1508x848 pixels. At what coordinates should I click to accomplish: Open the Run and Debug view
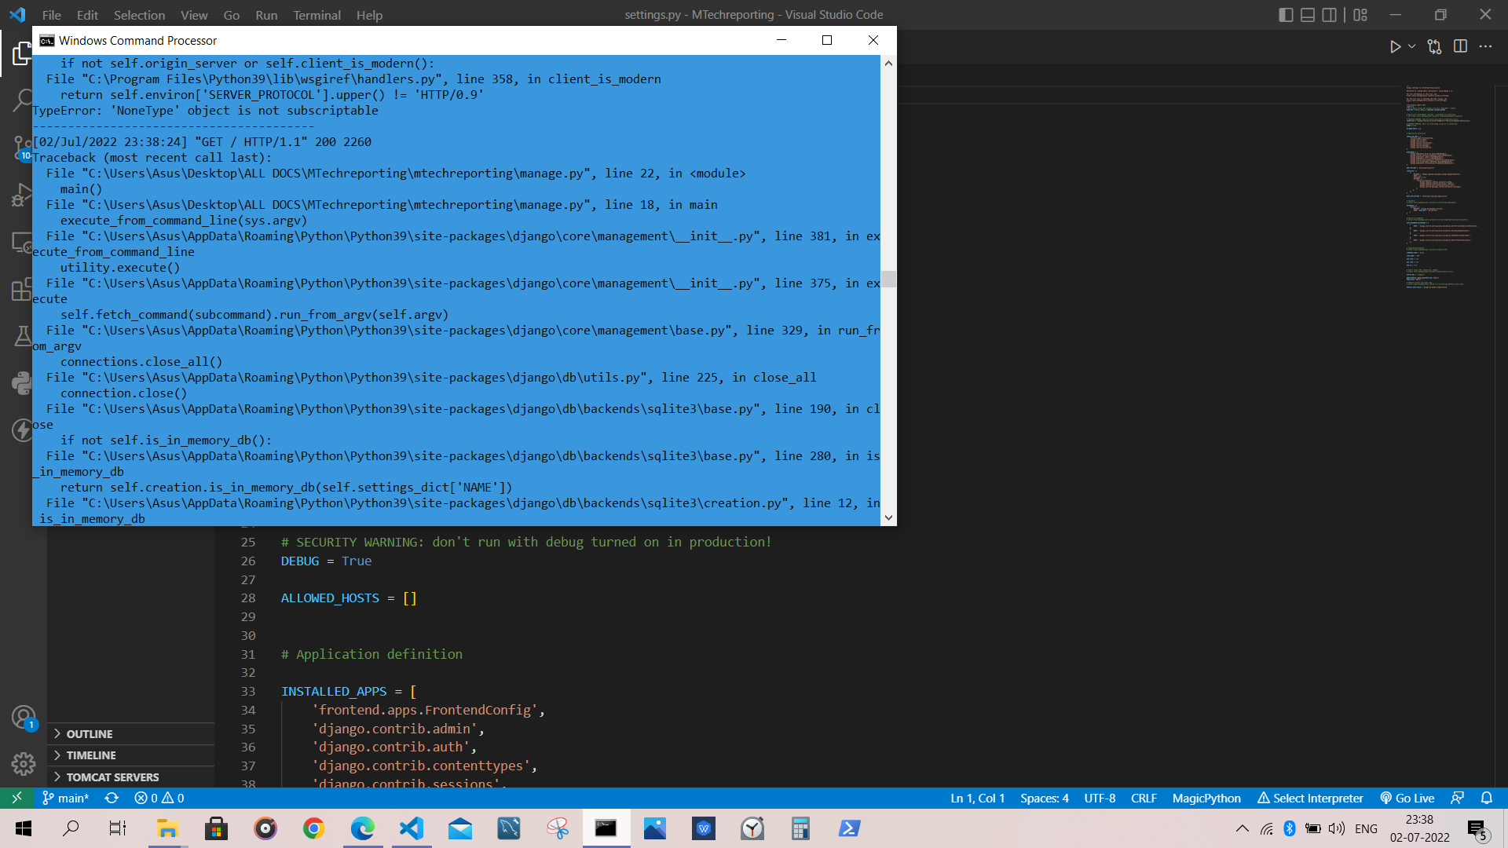[22, 195]
